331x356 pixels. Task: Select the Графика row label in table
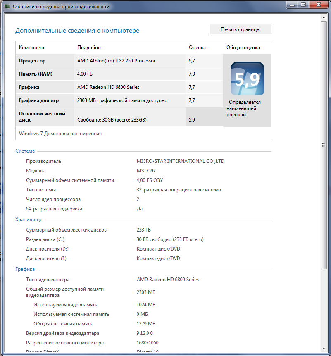click(x=29, y=87)
